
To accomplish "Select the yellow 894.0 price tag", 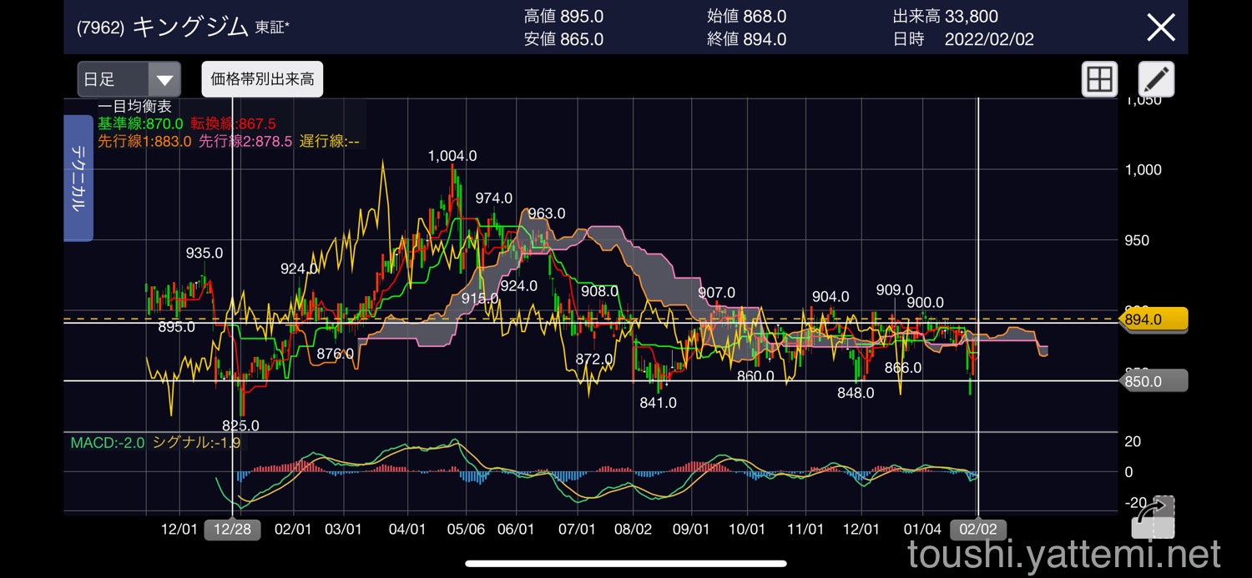I will (1151, 319).
